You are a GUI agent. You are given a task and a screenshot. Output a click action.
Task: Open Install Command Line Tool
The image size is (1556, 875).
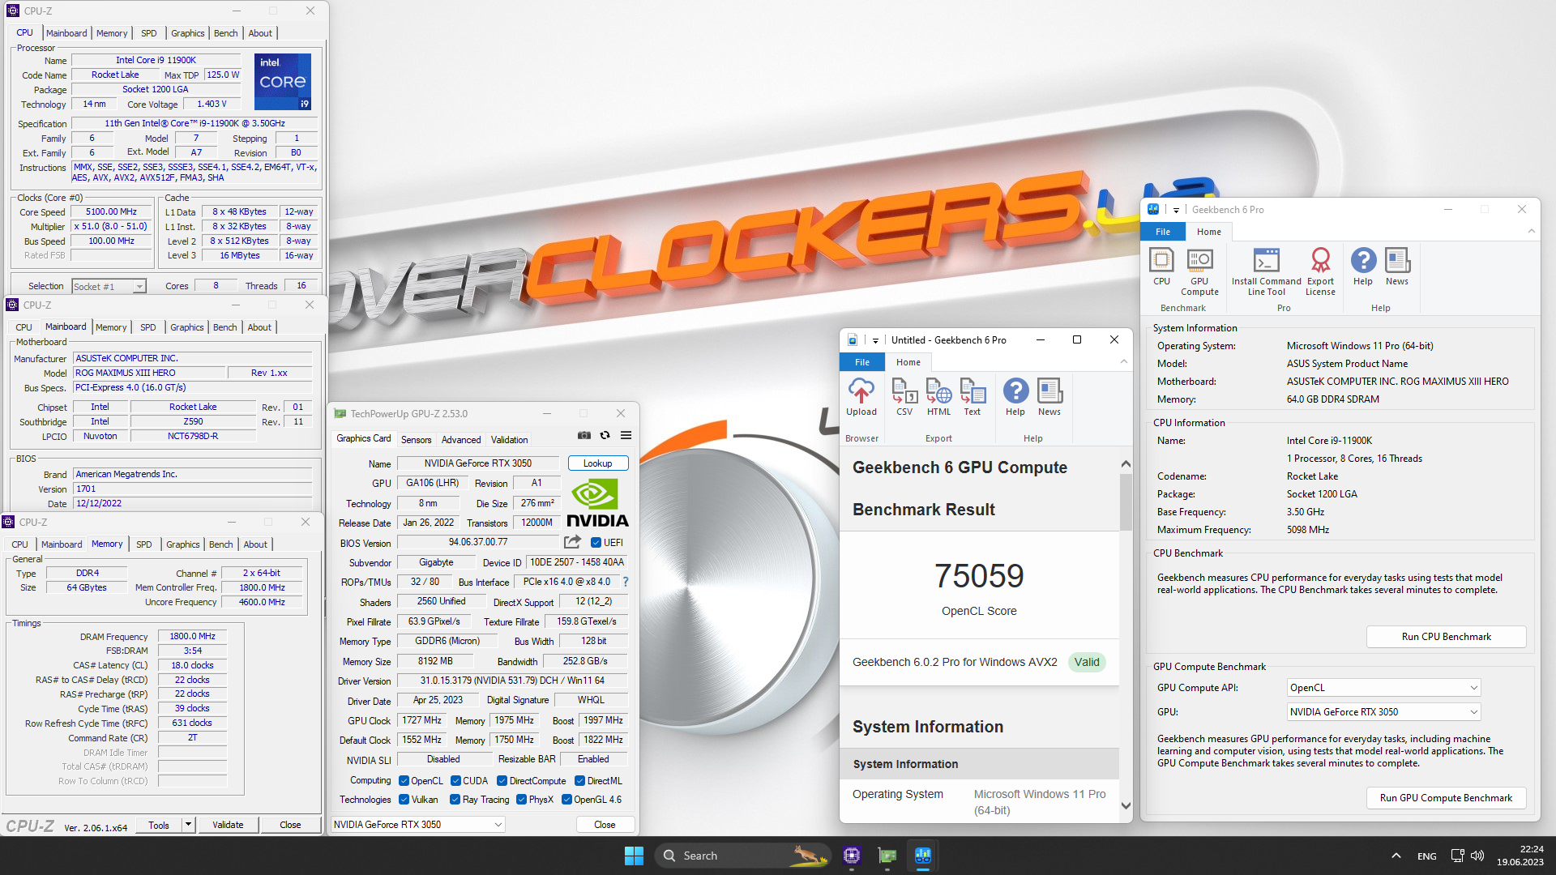point(1266,272)
